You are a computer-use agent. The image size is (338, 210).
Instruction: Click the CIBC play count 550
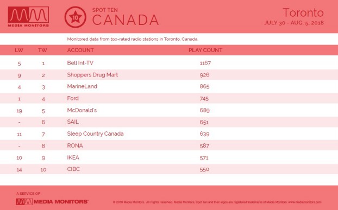pos(204,169)
